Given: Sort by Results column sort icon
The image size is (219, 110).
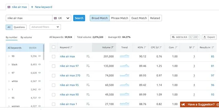Looking at the screenshot, I should click(x=213, y=48).
